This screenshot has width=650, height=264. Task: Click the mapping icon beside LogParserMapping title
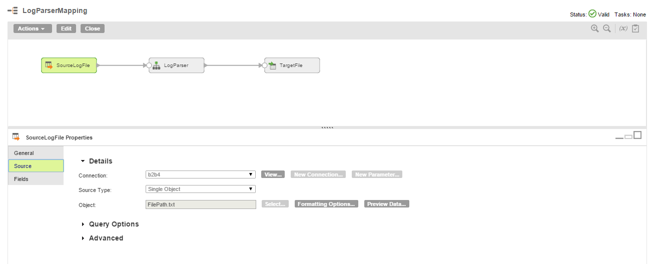click(13, 10)
